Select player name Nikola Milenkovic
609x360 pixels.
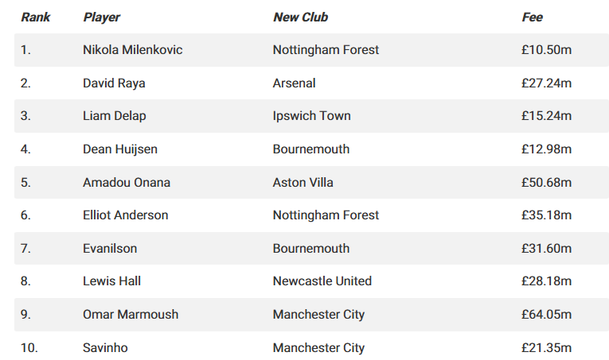(132, 50)
